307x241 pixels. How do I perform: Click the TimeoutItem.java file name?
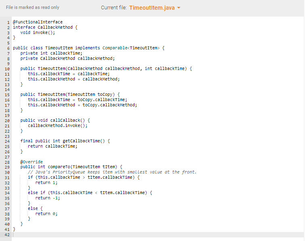click(x=152, y=8)
